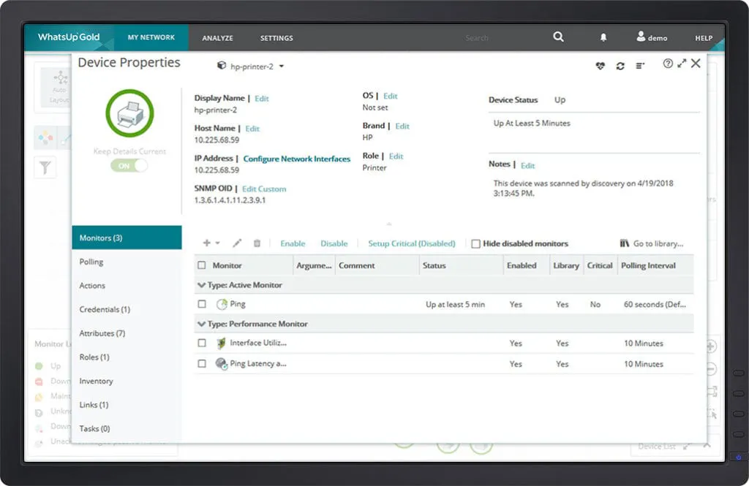Image resolution: width=749 pixels, height=486 pixels.
Task: Open the list options icon beside refresh
Action: [x=639, y=65]
